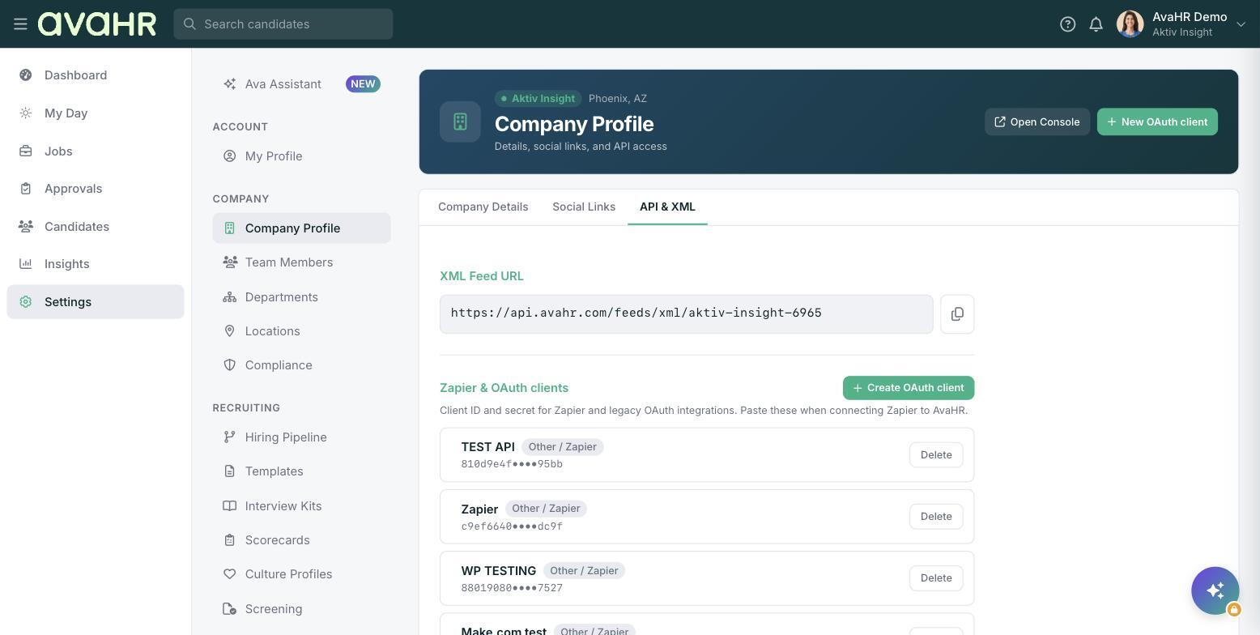Click the Ava Assistant sparkle icon

coord(230,84)
